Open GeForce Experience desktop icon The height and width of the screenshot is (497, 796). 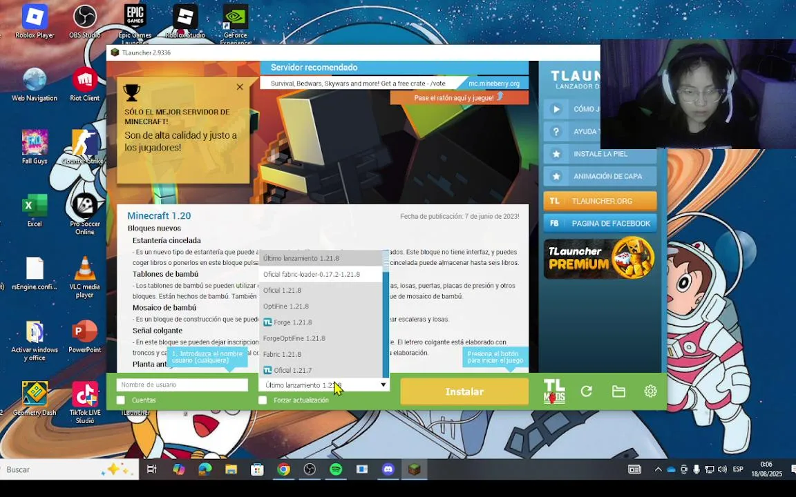coord(235,23)
